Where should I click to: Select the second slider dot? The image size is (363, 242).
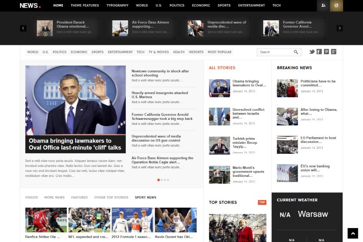(162, 180)
